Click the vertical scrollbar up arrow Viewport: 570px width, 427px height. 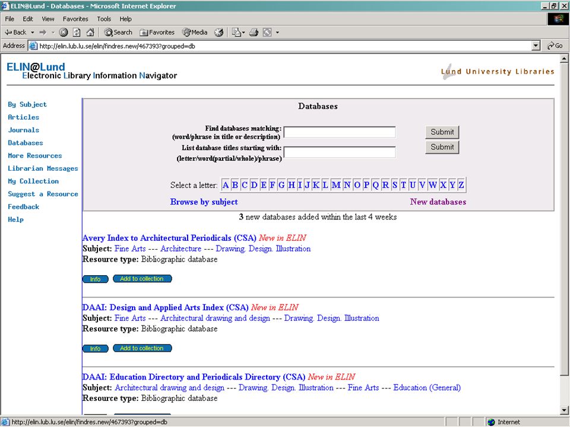[564, 59]
